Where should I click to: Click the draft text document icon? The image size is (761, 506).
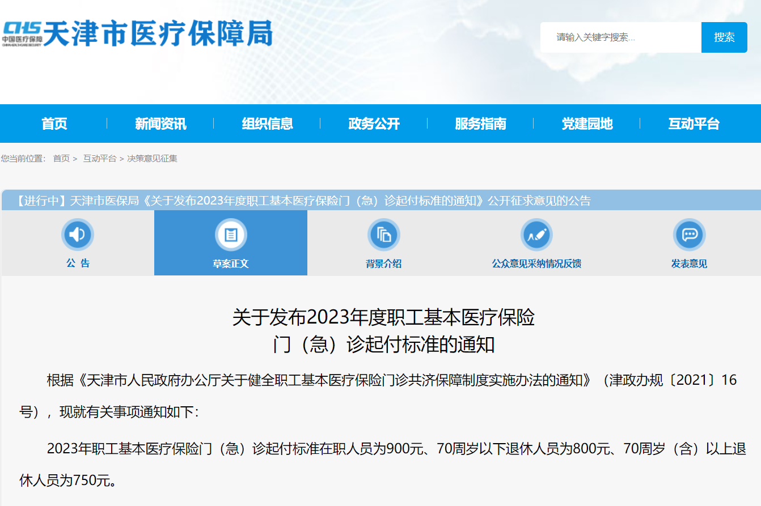pos(231,235)
